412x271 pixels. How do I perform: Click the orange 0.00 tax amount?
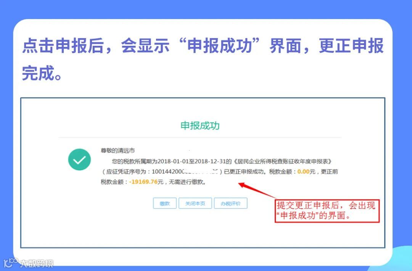(x=303, y=172)
